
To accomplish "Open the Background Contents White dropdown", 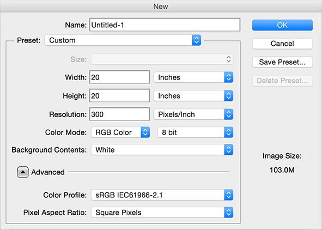I will (162, 150).
